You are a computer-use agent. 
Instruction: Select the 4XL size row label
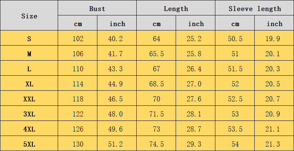point(29,129)
